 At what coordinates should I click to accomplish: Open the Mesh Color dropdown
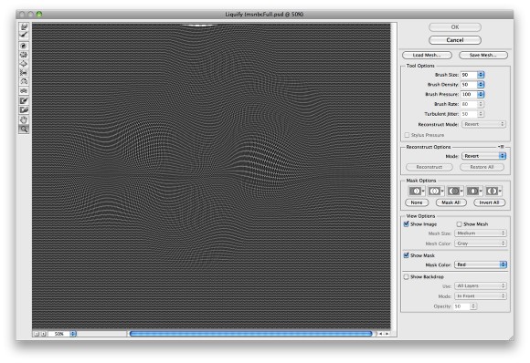(481, 244)
